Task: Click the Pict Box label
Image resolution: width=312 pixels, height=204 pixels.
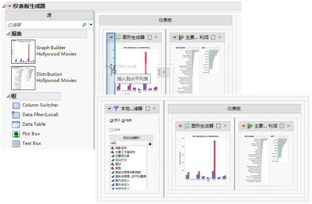Action: pyautogui.click(x=31, y=134)
